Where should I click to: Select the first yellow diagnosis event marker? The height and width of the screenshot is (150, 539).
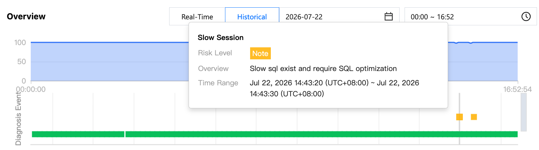tap(459, 117)
